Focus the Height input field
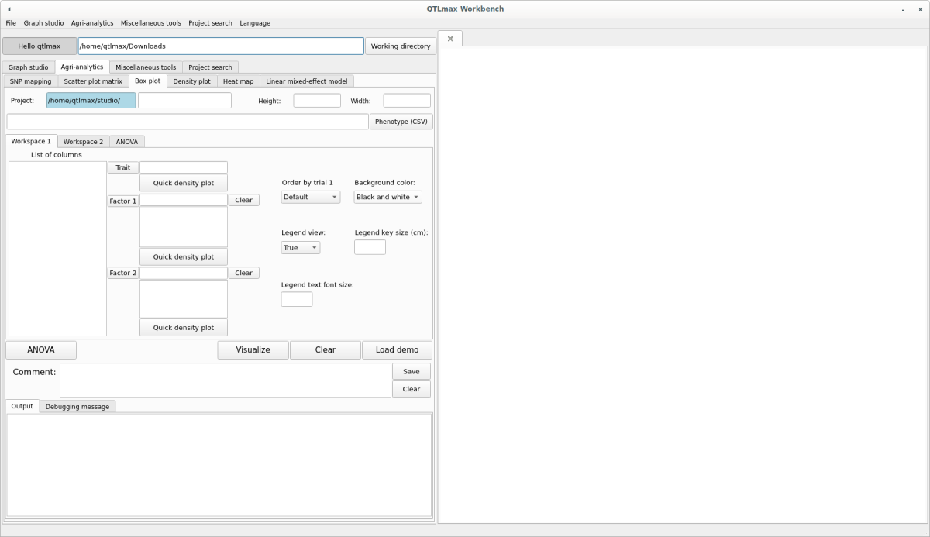Screen dimensions: 930x537 coord(316,101)
